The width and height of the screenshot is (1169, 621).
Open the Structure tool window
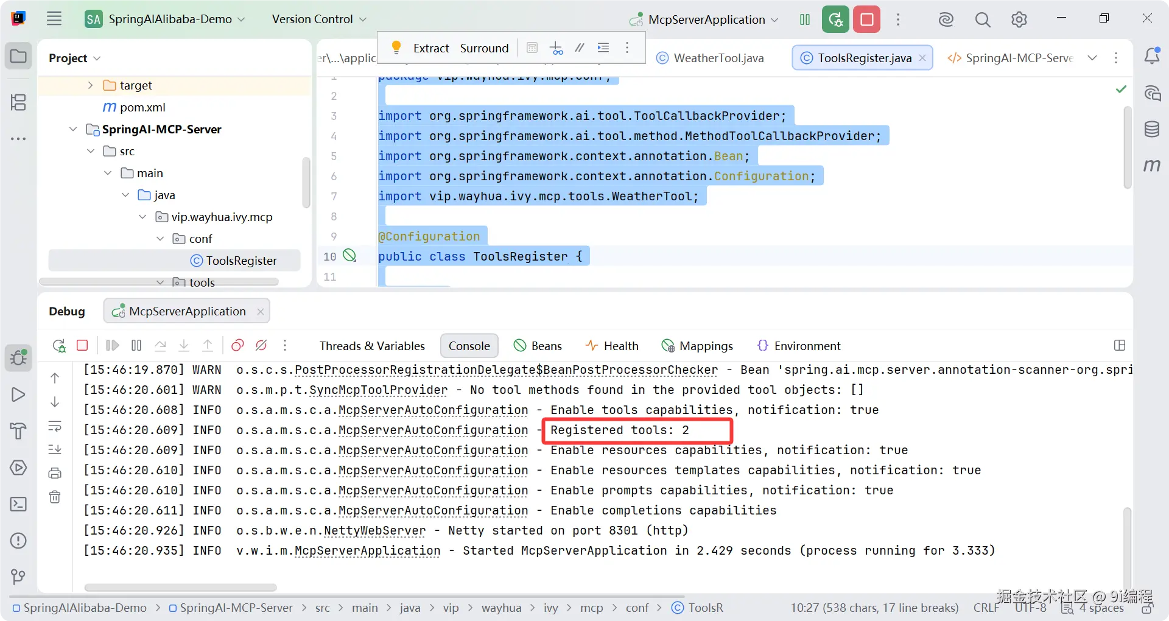(18, 102)
